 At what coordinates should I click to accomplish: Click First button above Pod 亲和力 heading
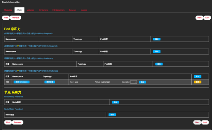click(6, 18)
